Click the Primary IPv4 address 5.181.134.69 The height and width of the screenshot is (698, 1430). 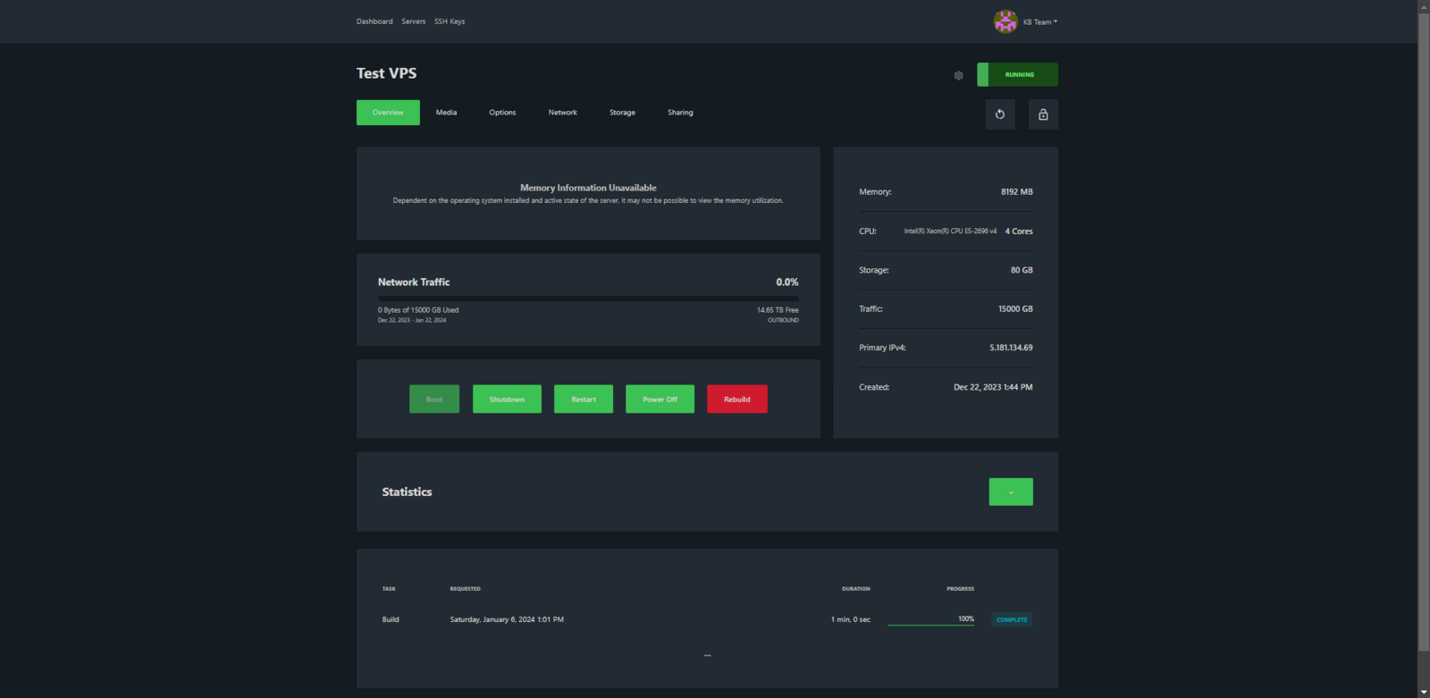pos(1011,348)
